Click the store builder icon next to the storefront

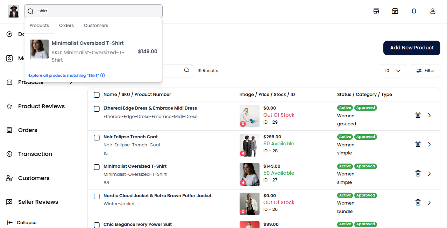click(x=395, y=11)
